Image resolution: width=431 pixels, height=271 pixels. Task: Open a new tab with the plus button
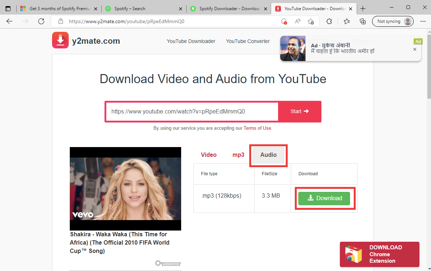[363, 9]
